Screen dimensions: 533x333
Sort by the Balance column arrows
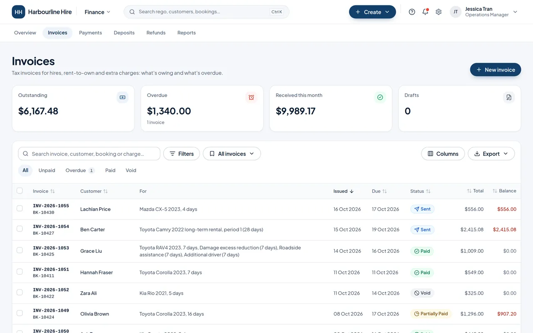[495, 191]
